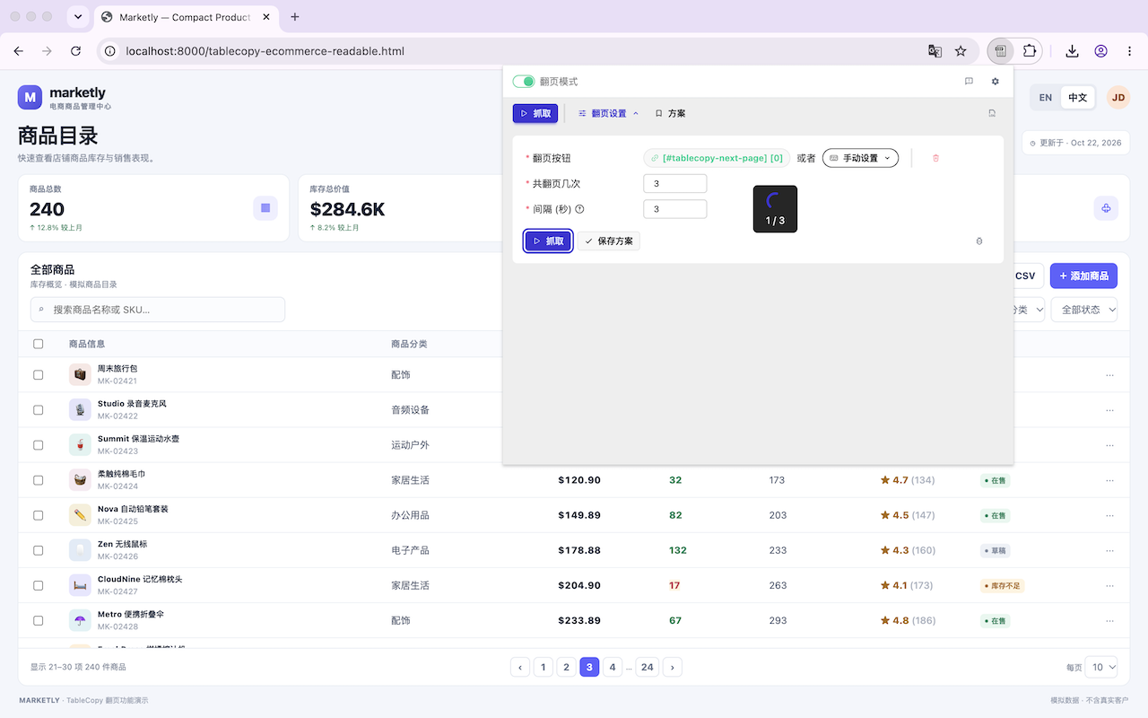
Task: Open the 手动设置 dropdown
Action: click(x=860, y=158)
